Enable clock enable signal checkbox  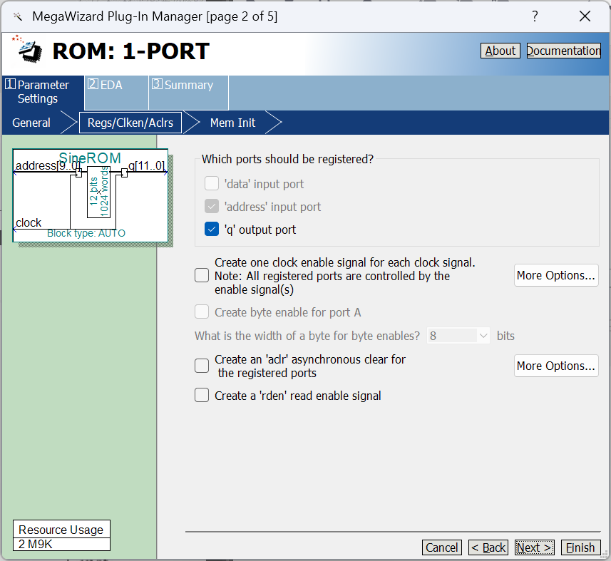202,275
